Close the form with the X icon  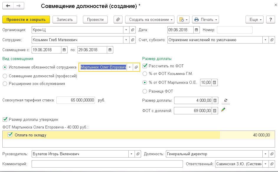click(276, 5)
